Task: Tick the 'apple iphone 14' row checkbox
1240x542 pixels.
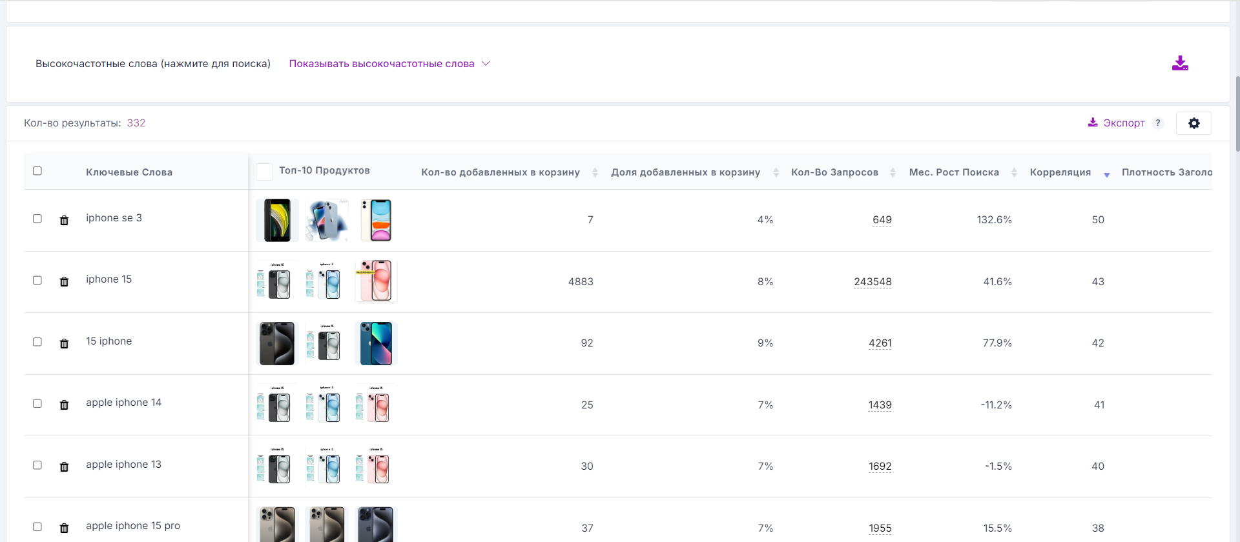Action: tap(37, 403)
